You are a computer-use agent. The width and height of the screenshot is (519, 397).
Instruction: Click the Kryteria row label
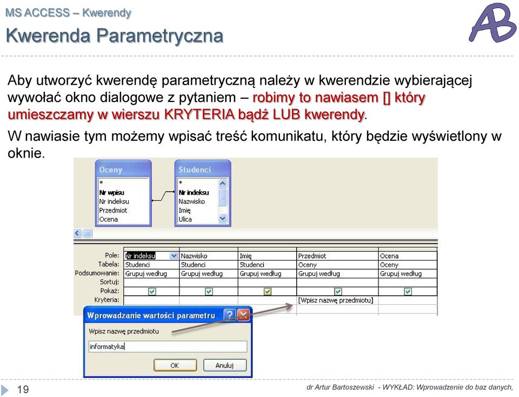(x=107, y=300)
